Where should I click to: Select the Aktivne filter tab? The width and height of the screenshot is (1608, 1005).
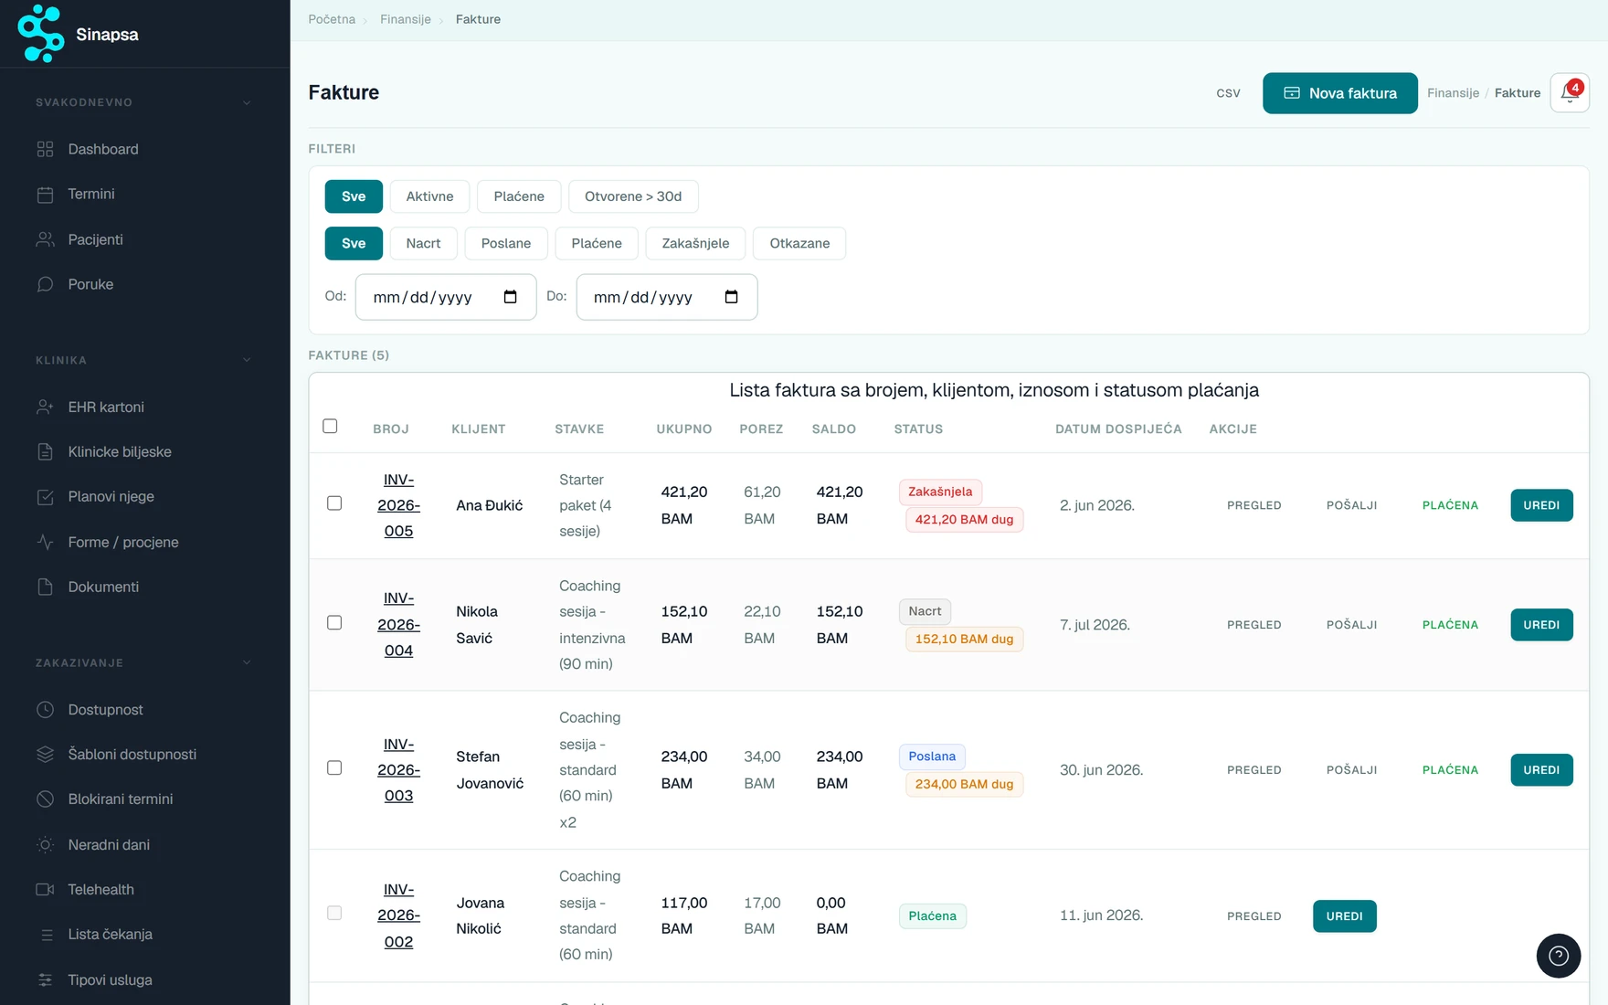coord(429,196)
